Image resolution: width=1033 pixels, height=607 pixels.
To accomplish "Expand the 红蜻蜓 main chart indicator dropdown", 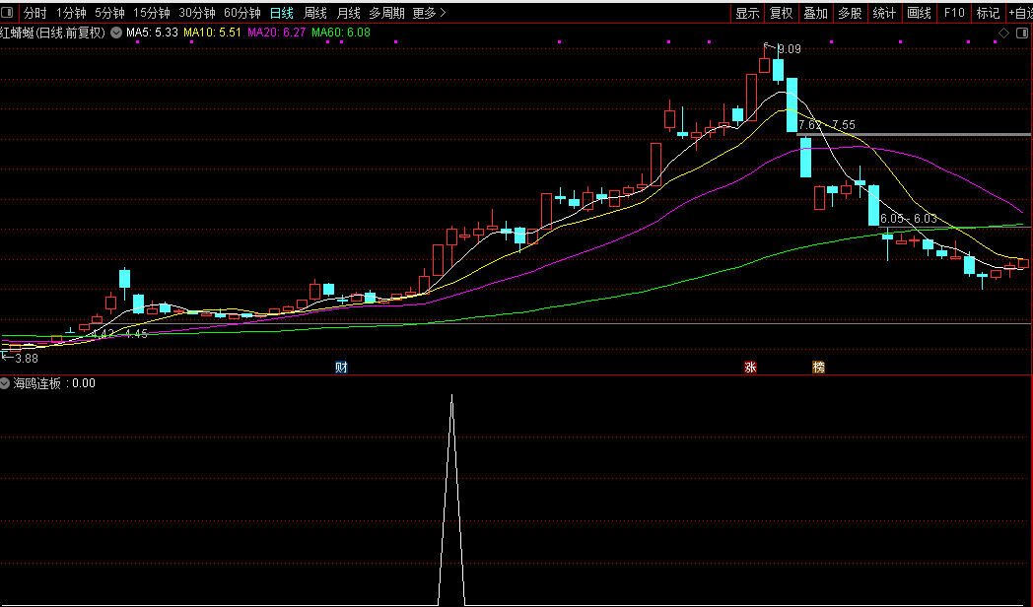I will tap(116, 33).
